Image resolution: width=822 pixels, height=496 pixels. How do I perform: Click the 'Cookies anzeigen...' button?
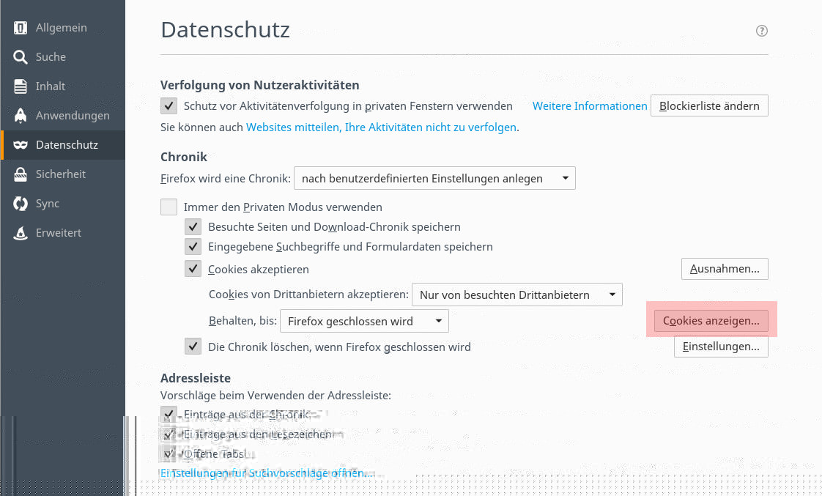pos(711,321)
